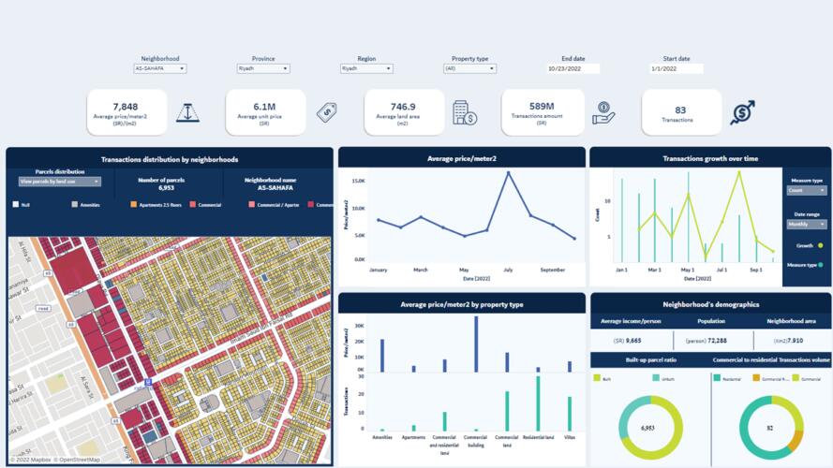Click the metro station marker on map
Image resolution: width=833 pixels, height=468 pixels.
(x=149, y=382)
